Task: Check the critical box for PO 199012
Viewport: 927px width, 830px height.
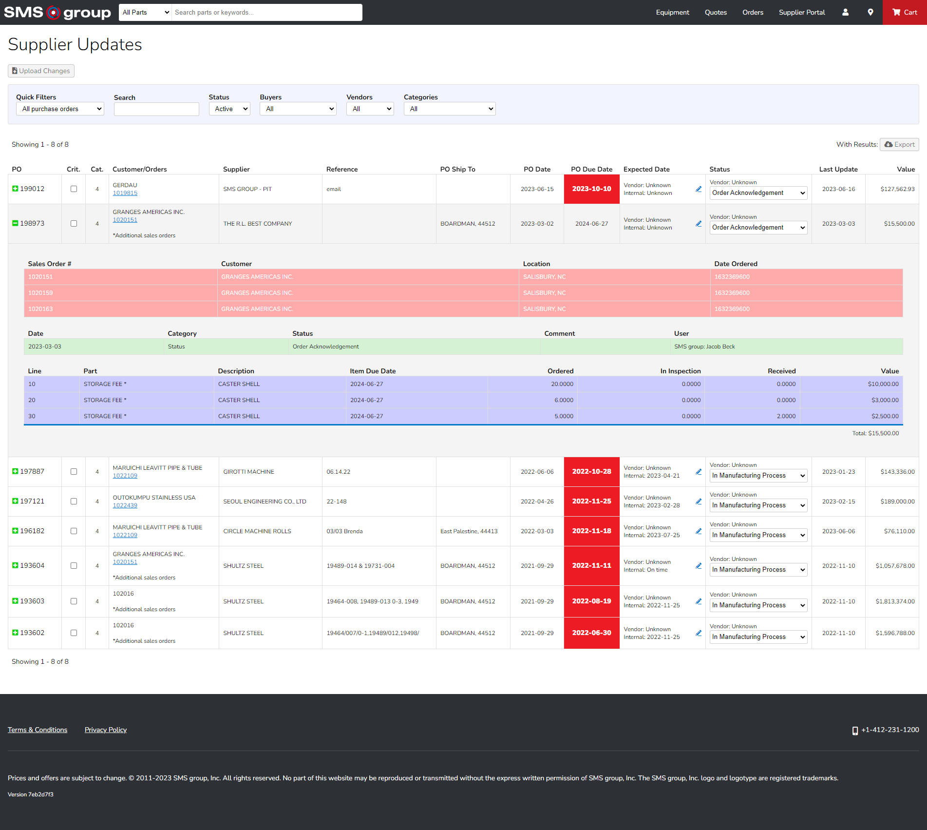Action: point(74,189)
